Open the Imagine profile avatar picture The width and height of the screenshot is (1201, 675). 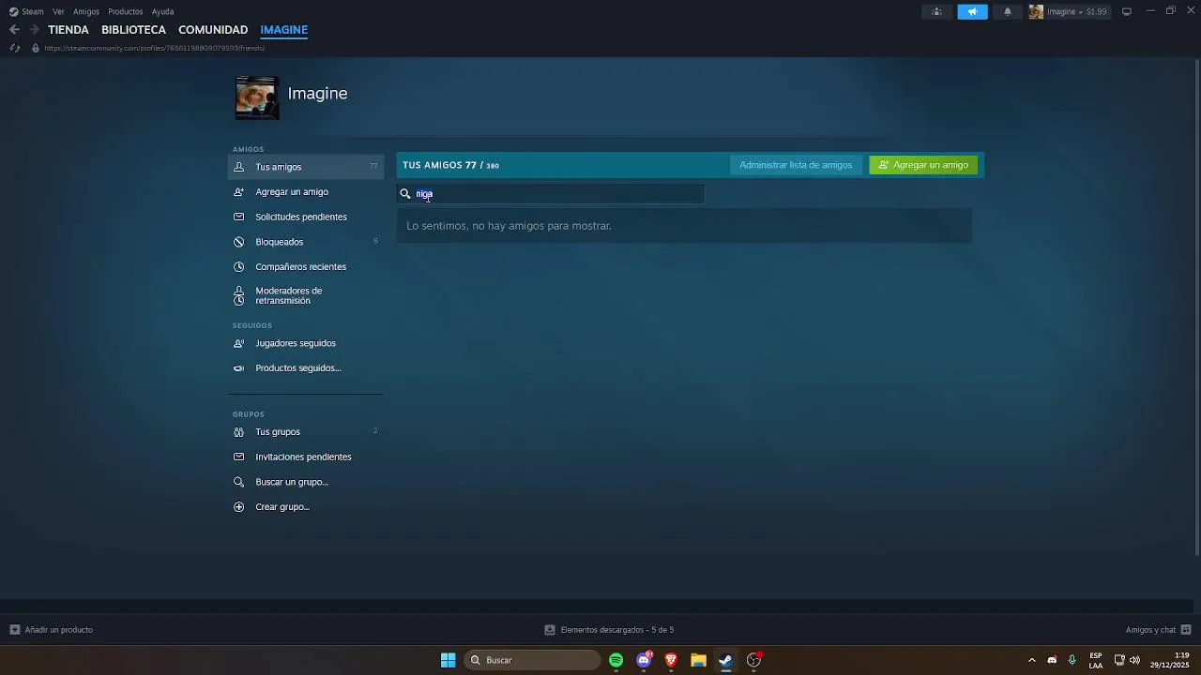tap(256, 97)
